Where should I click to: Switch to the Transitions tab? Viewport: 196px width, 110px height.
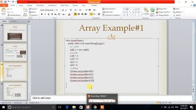[x=40, y=5]
